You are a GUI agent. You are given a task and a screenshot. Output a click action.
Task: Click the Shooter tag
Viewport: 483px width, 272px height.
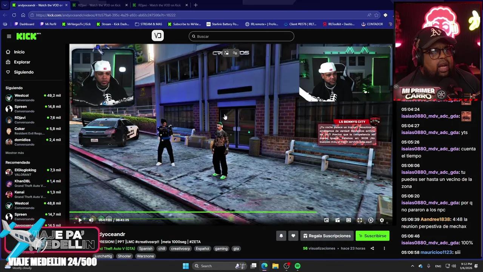pyautogui.click(x=124, y=256)
